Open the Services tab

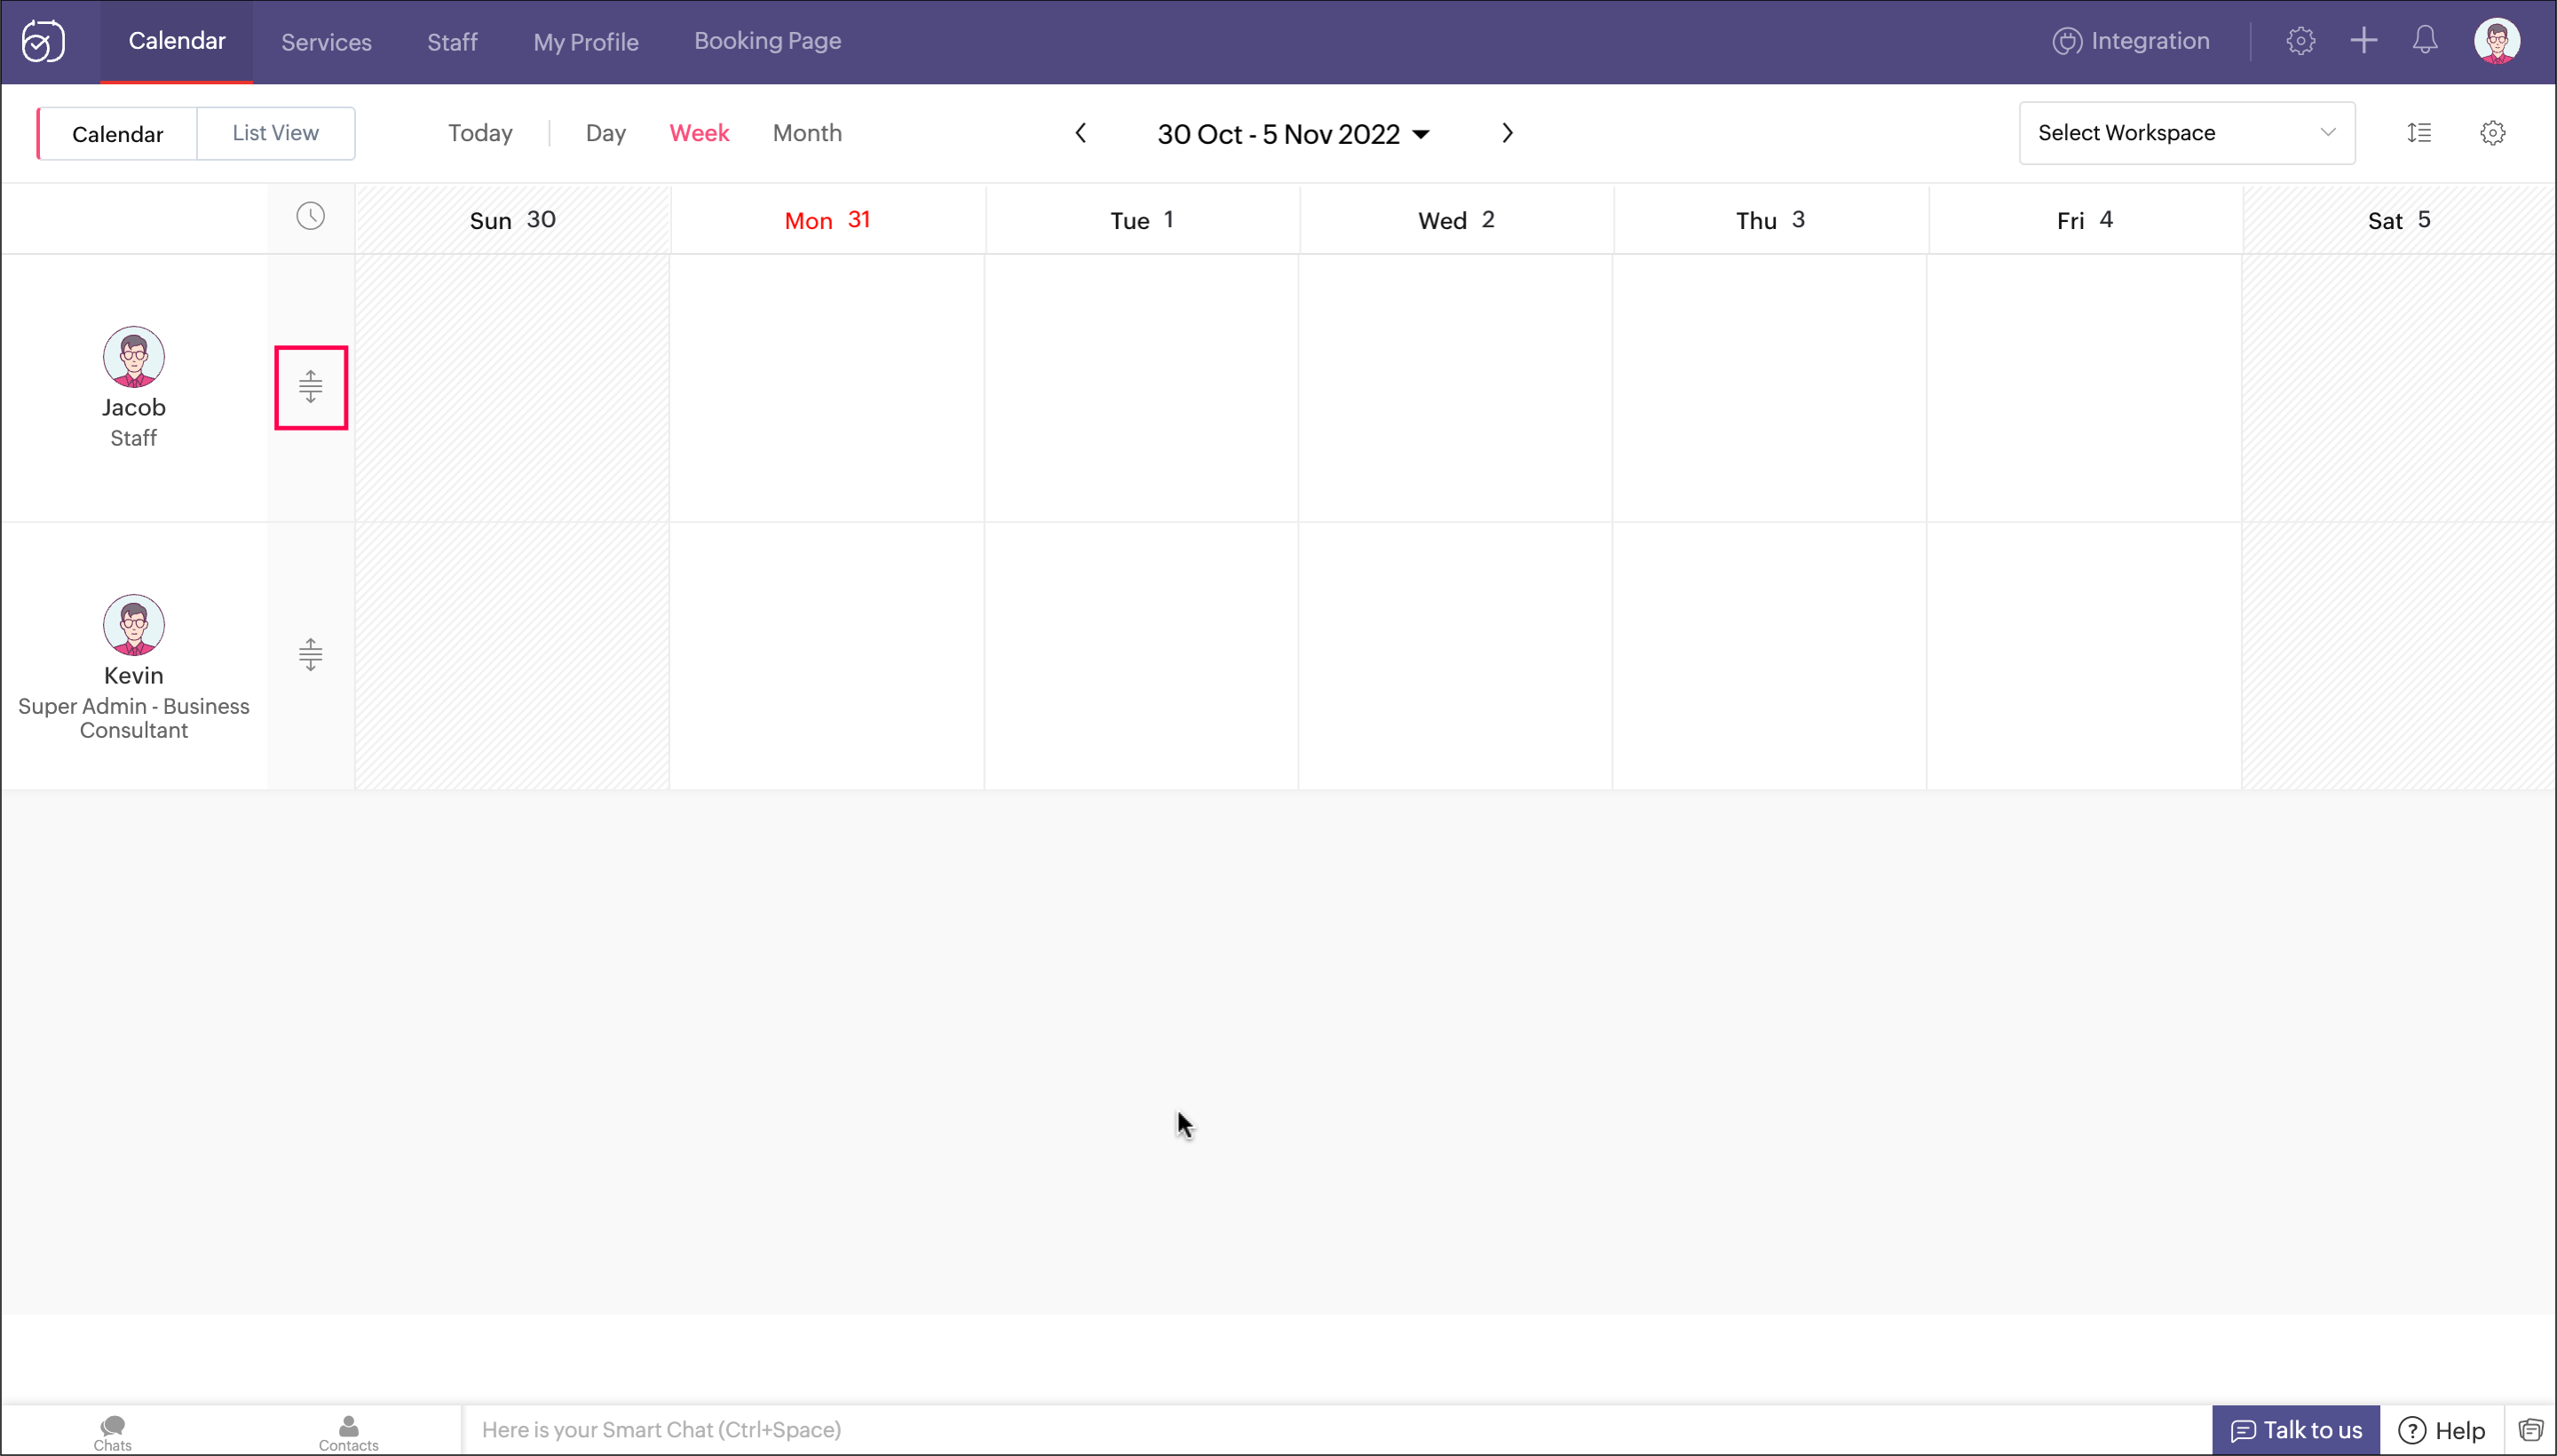tap(326, 42)
